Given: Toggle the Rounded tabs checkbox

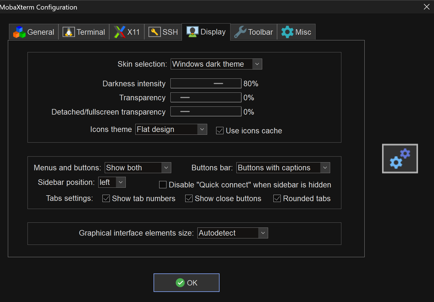Looking at the screenshot, I should click(x=277, y=198).
